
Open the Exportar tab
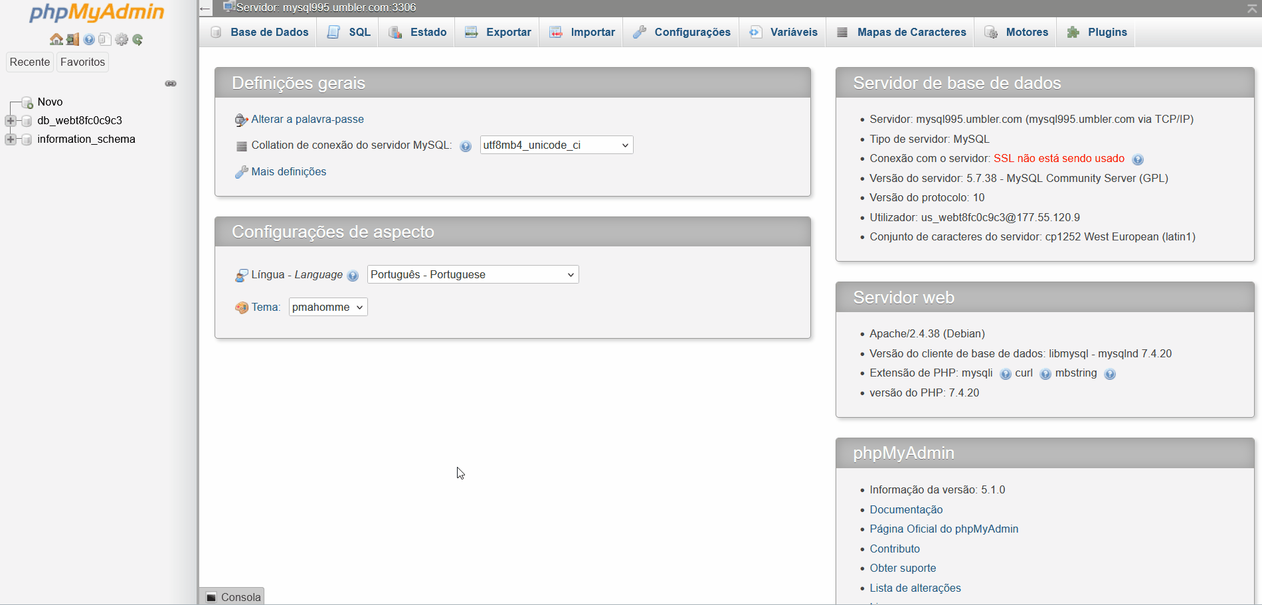(497, 32)
